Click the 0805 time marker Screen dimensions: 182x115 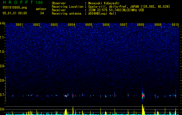[89, 25]
